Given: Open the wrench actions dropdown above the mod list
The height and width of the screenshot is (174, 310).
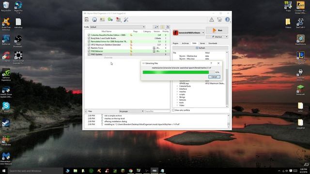Looking at the screenshot, I should [156, 27].
